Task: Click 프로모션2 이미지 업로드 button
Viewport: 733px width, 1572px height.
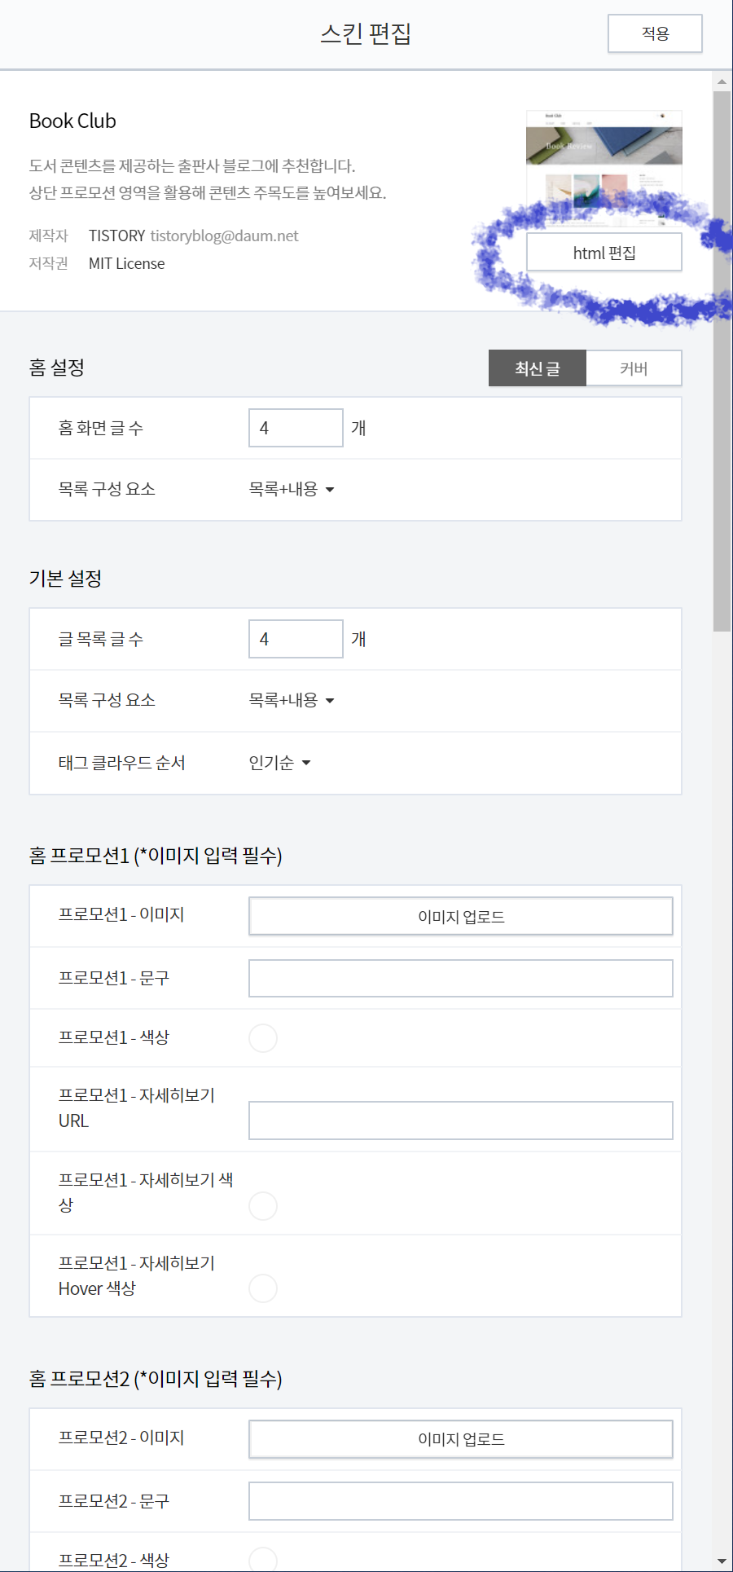Action: coord(460,1439)
